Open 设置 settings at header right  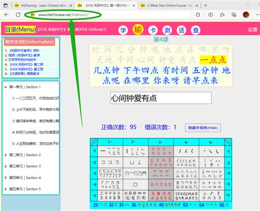[x=252, y=30]
